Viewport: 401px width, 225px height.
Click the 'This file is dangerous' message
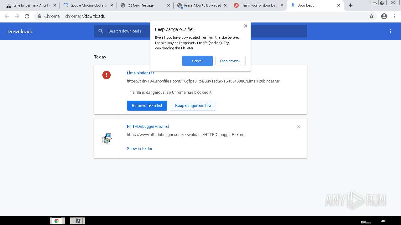tap(169, 92)
